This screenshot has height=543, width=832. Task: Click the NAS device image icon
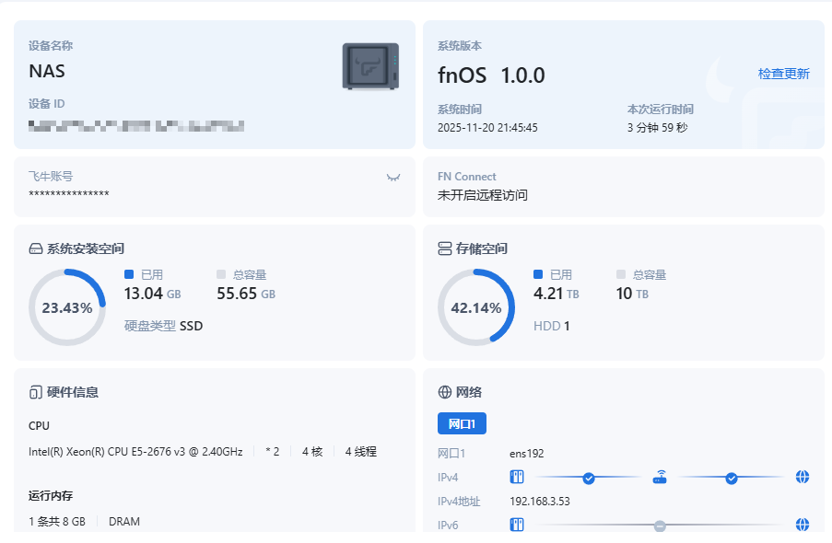pos(371,66)
